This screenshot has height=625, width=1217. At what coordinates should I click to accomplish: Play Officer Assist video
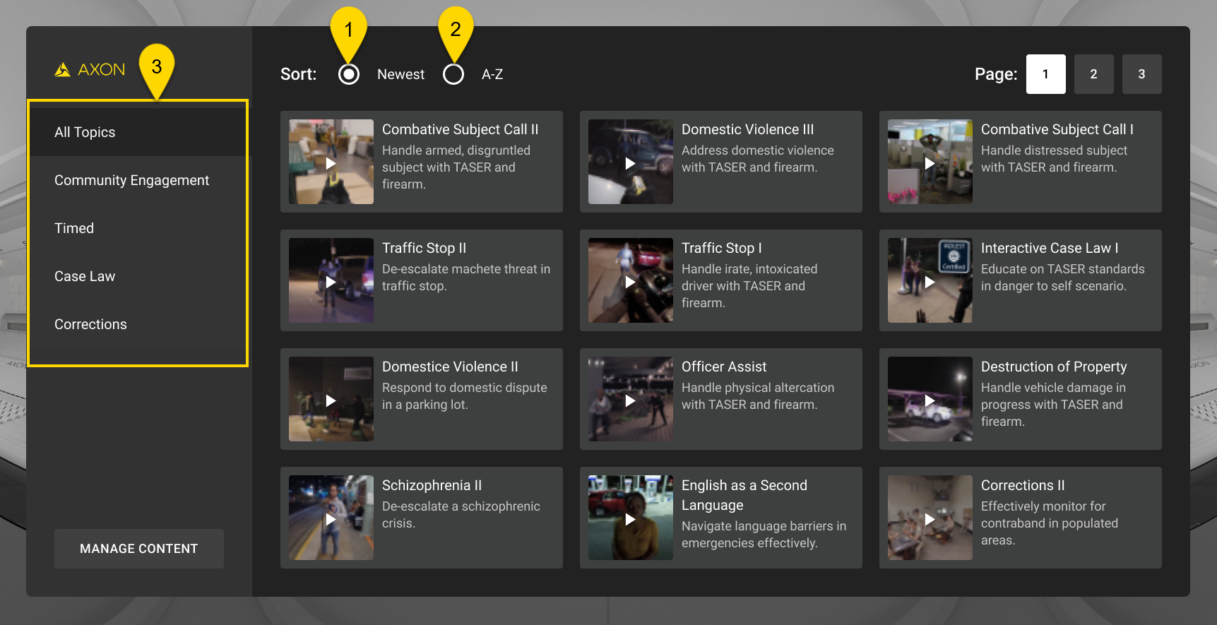tap(631, 399)
